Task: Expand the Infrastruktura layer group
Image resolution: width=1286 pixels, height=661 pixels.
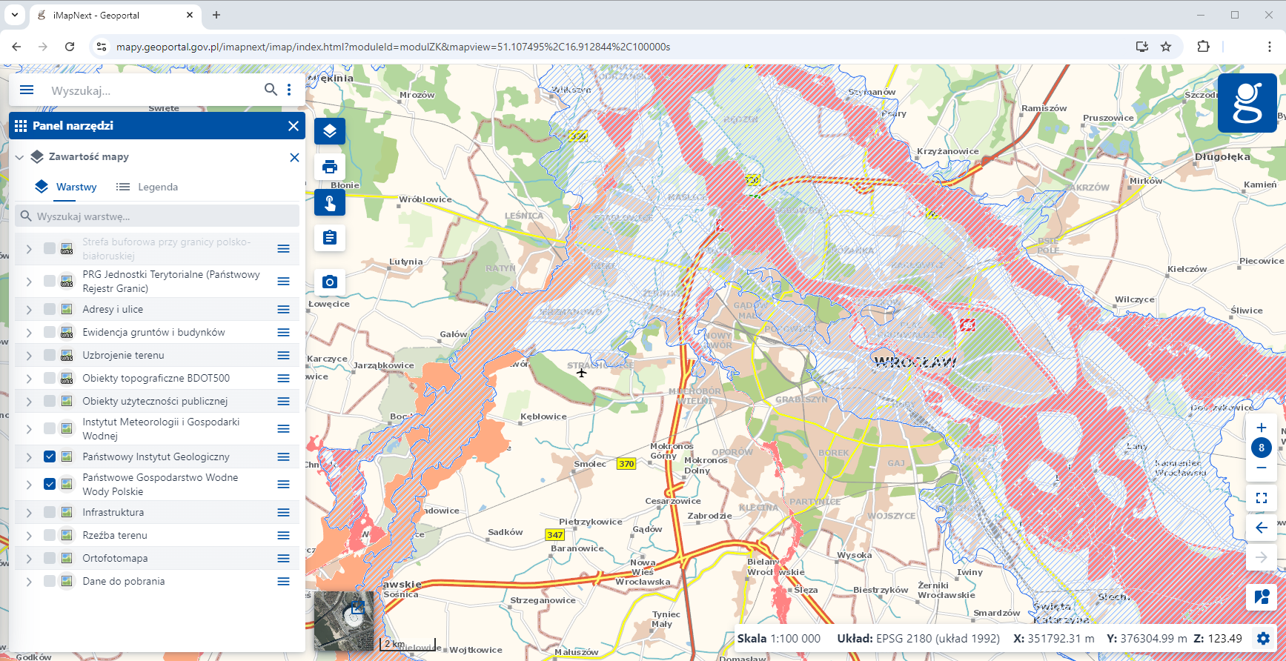Action: click(29, 513)
